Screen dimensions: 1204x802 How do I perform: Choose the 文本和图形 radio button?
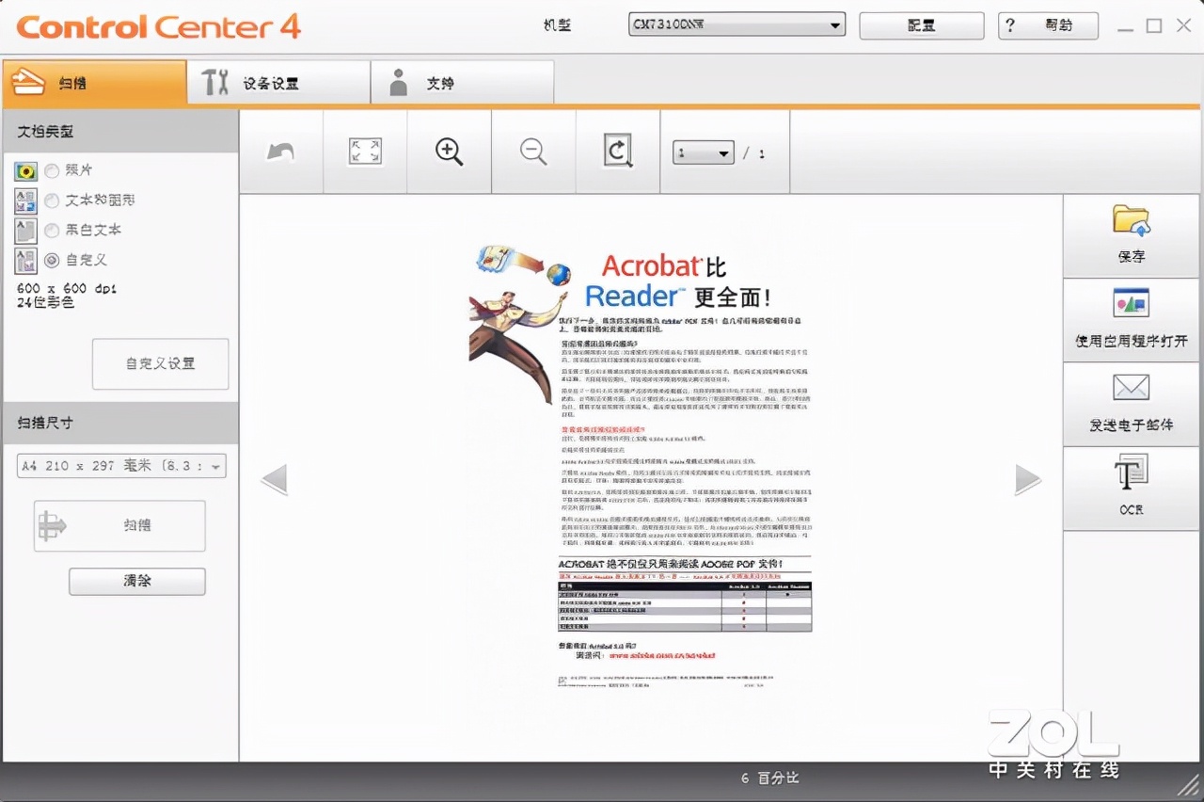click(52, 200)
